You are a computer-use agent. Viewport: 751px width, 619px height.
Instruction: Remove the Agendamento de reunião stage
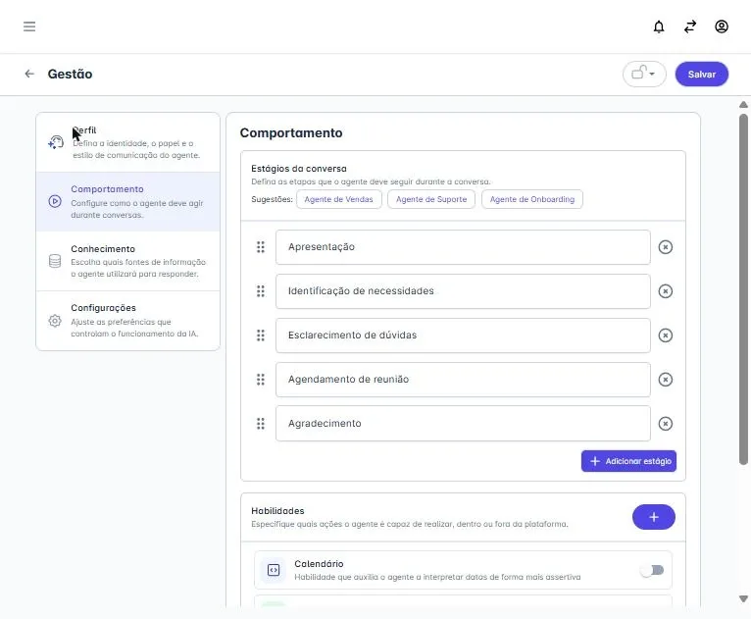click(666, 380)
